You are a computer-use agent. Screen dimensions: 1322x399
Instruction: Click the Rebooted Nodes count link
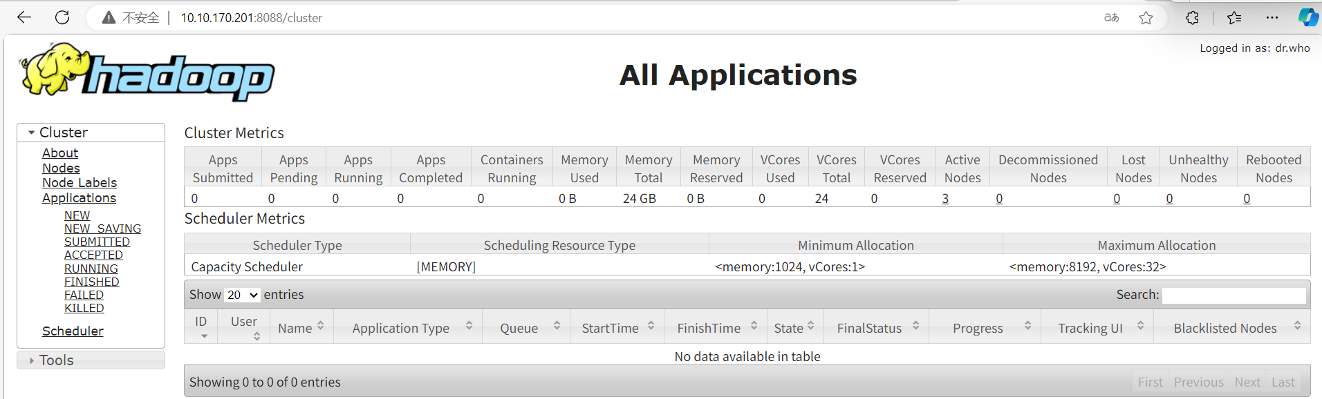pyautogui.click(x=1247, y=198)
